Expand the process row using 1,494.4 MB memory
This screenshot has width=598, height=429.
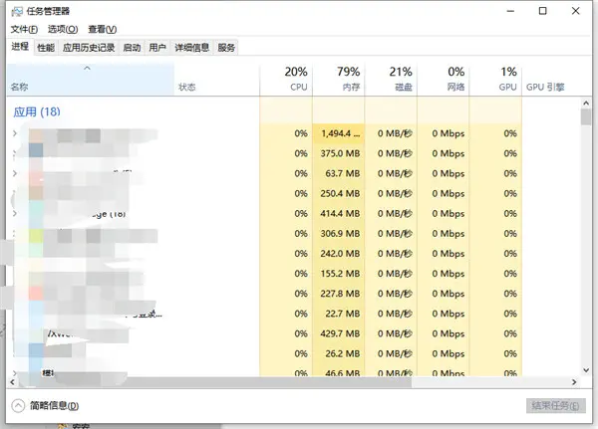pos(14,133)
